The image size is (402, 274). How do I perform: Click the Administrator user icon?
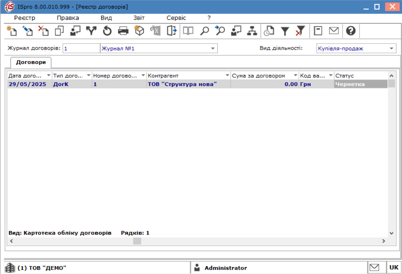[197, 268]
